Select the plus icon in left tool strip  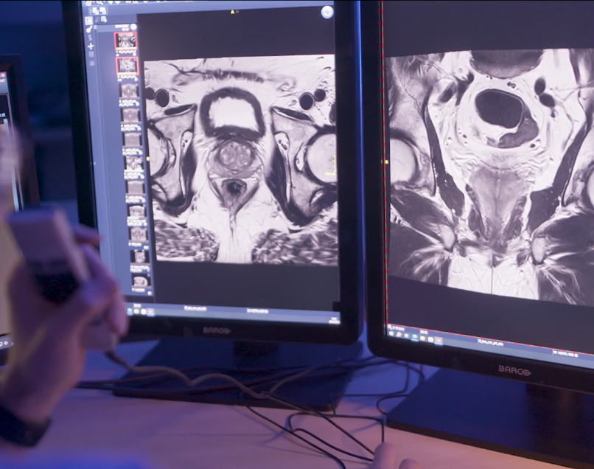(91, 46)
